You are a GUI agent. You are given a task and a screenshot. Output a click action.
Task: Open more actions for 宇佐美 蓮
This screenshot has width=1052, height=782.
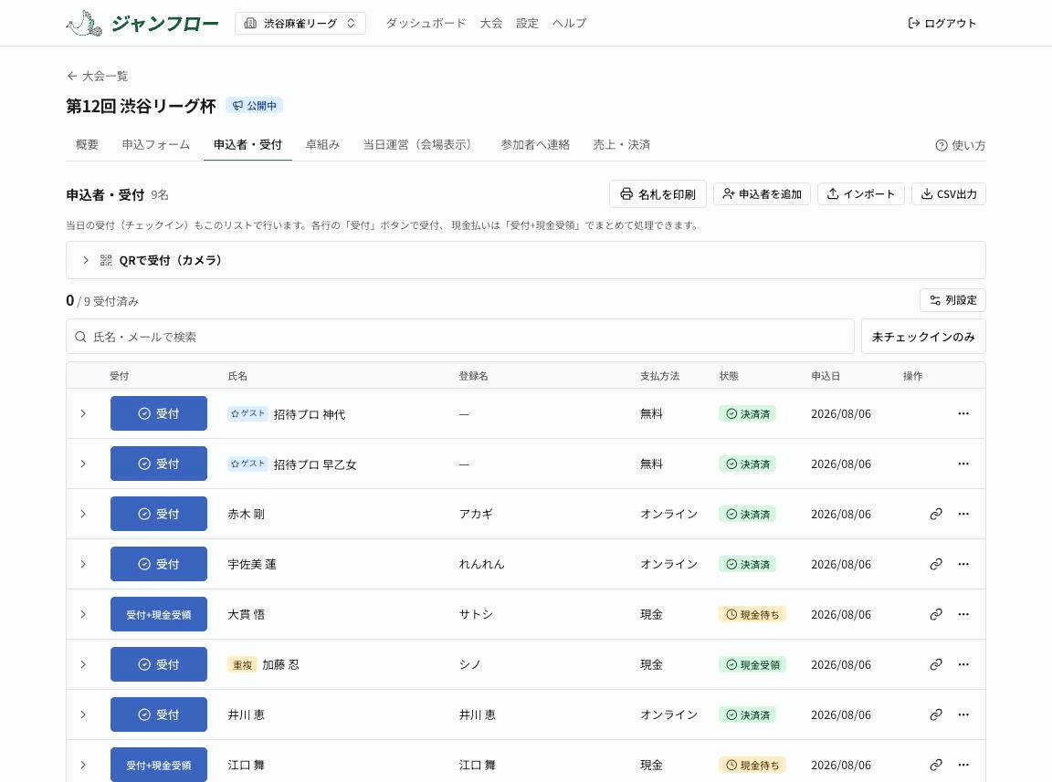point(963,564)
